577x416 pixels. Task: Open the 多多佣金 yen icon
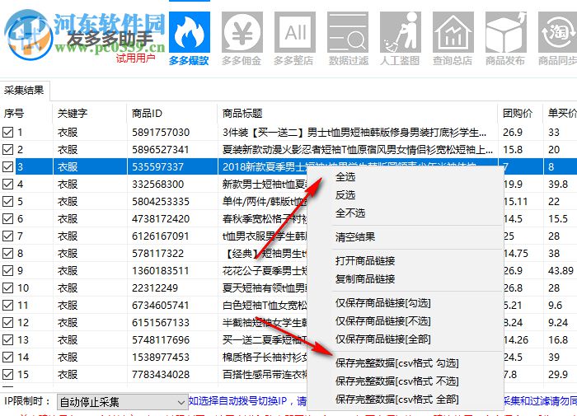pyautogui.click(x=242, y=32)
